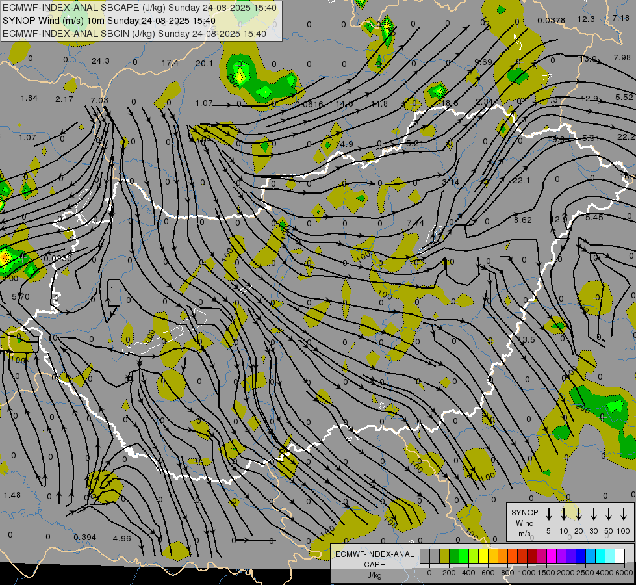The height and width of the screenshot is (585, 636).
Task: Click the map value 7.74
Action: 415,222
